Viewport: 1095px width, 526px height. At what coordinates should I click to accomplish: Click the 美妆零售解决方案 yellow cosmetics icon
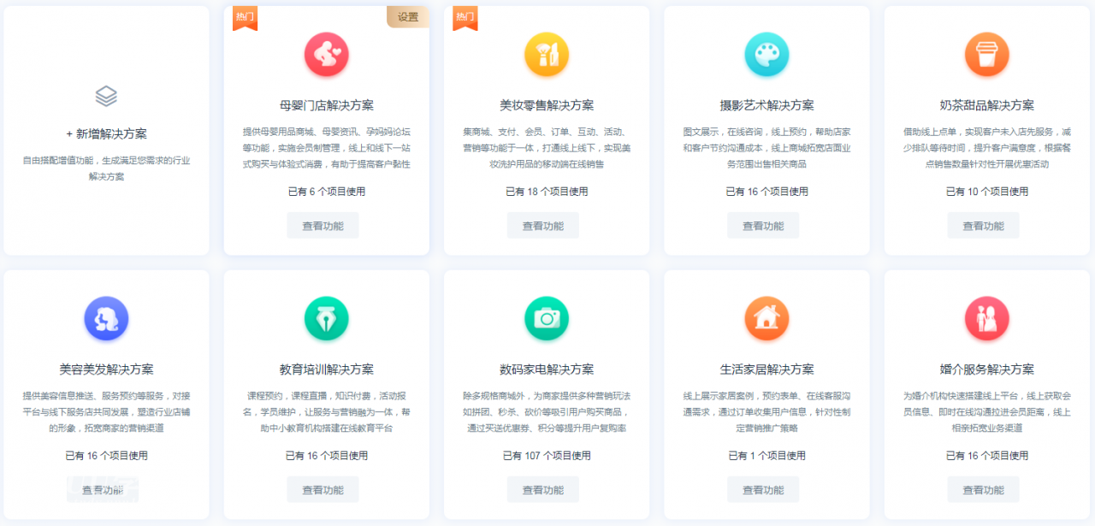[x=546, y=54]
